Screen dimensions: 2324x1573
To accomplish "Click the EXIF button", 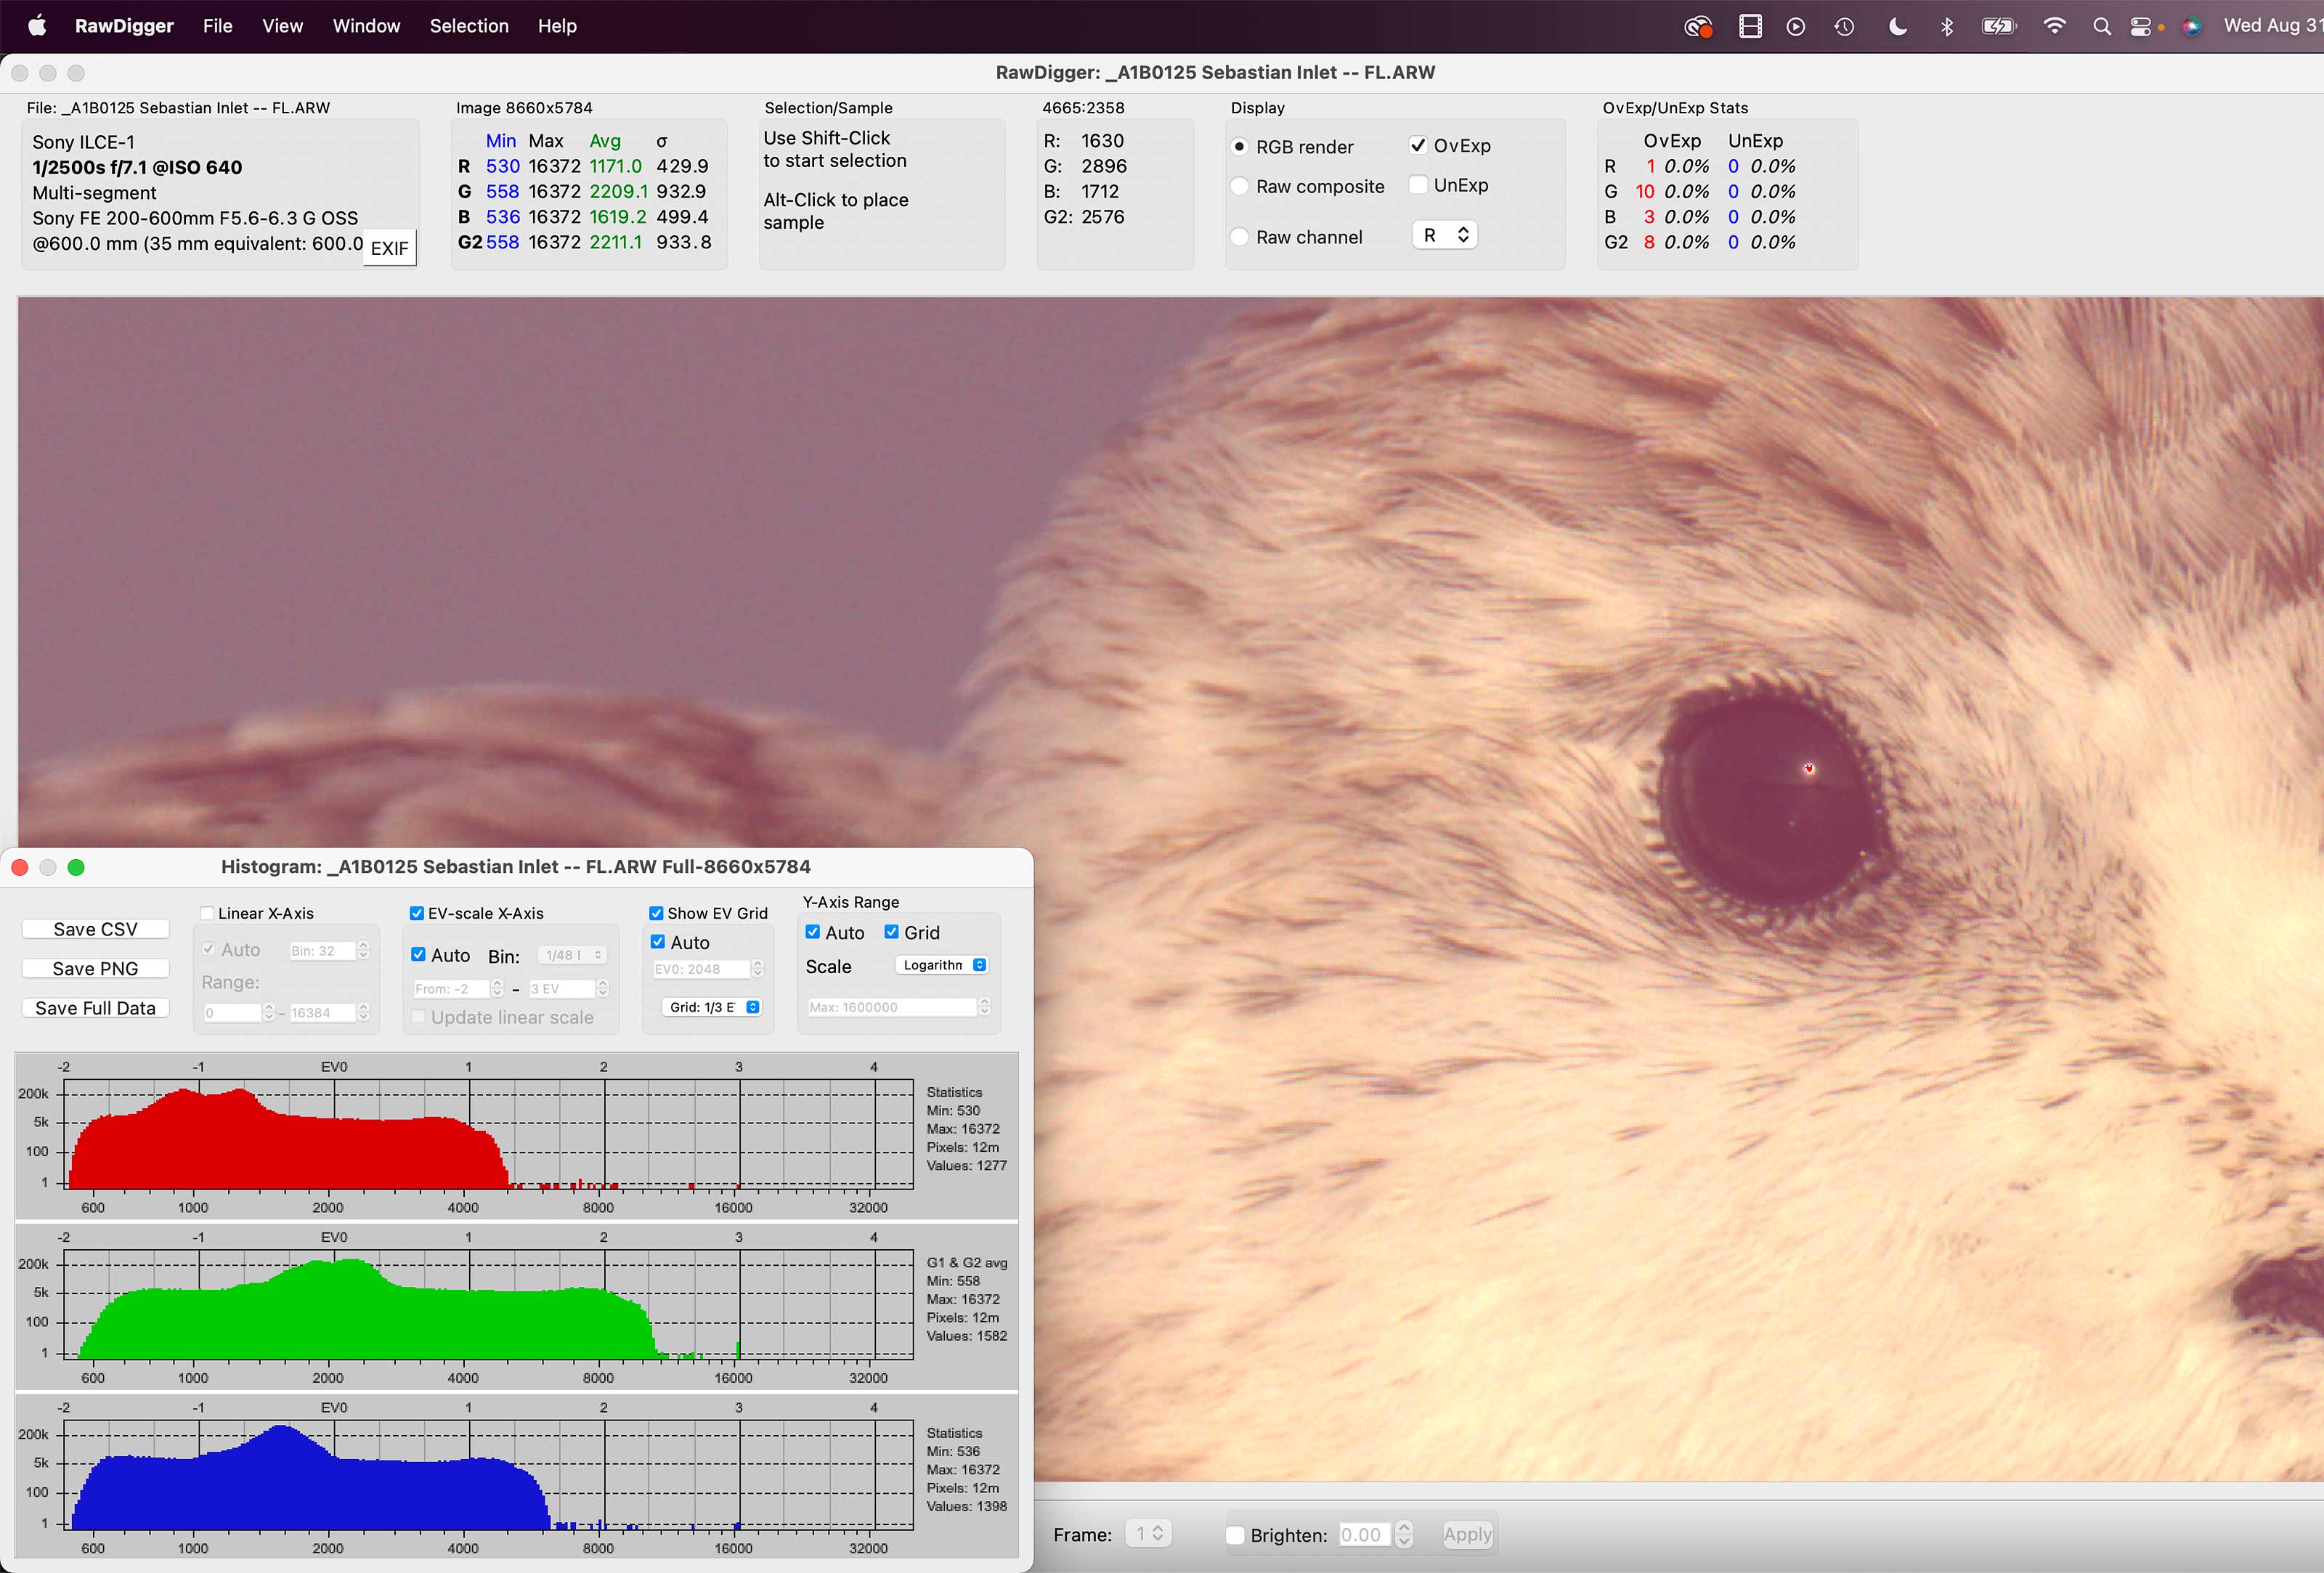I will pos(389,248).
